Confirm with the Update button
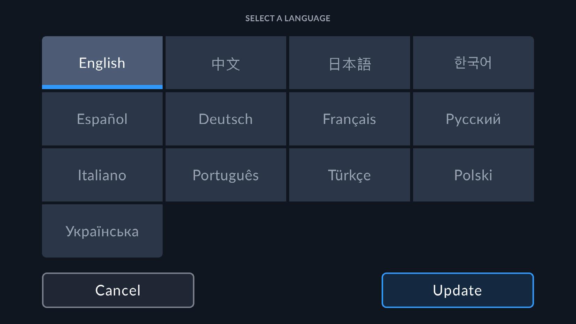 pos(458,290)
